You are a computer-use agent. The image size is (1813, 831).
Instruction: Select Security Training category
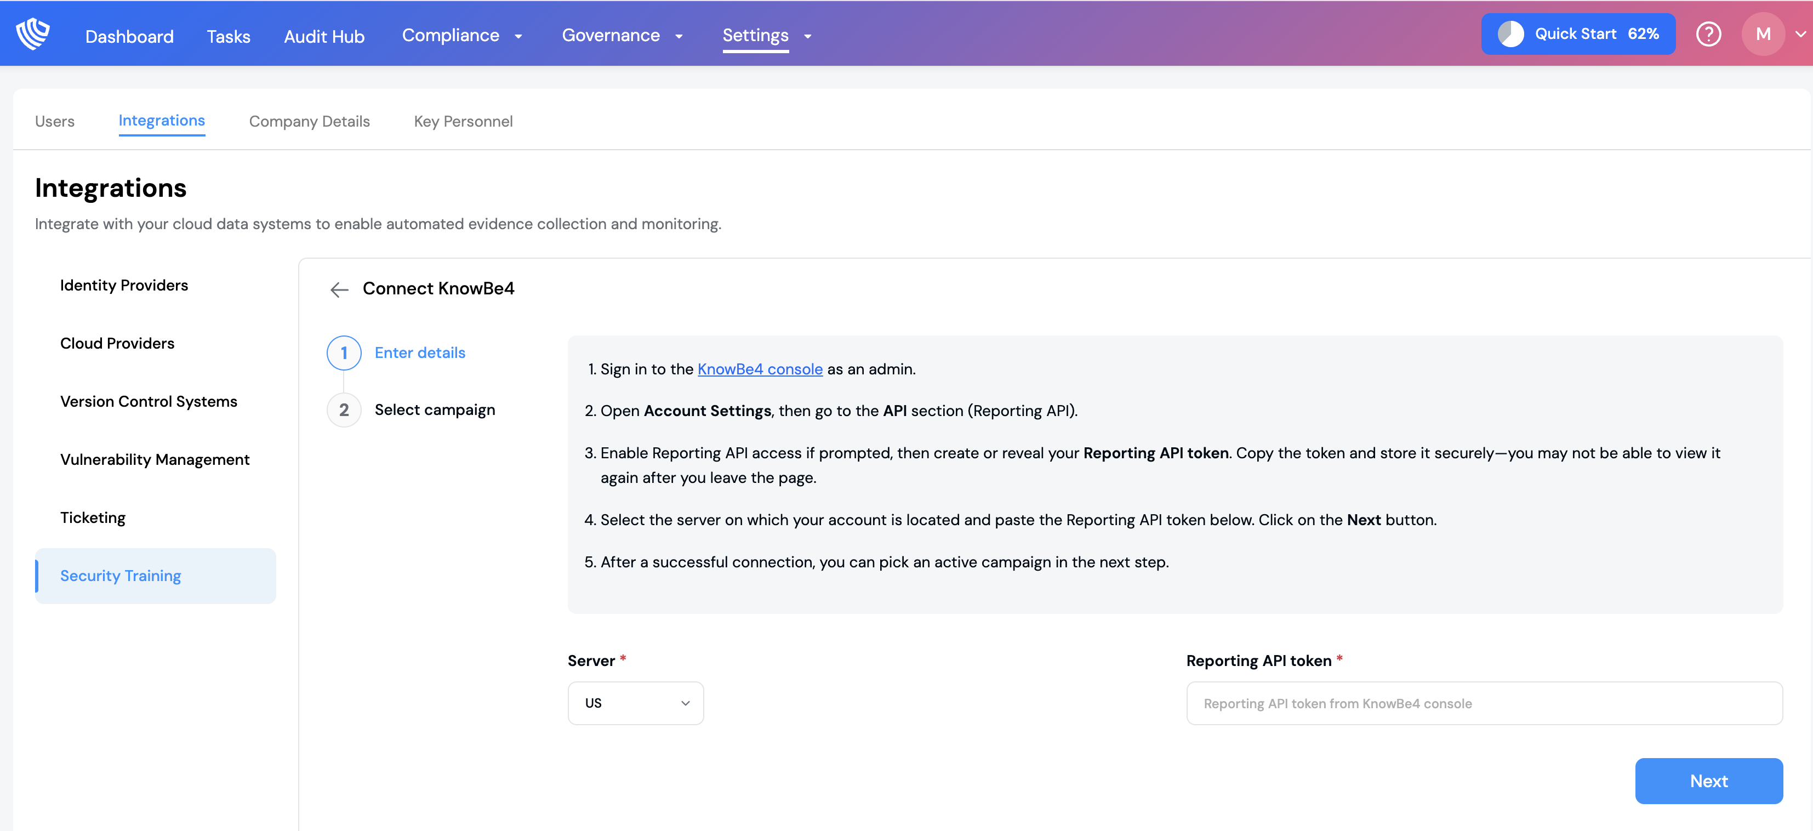point(156,576)
